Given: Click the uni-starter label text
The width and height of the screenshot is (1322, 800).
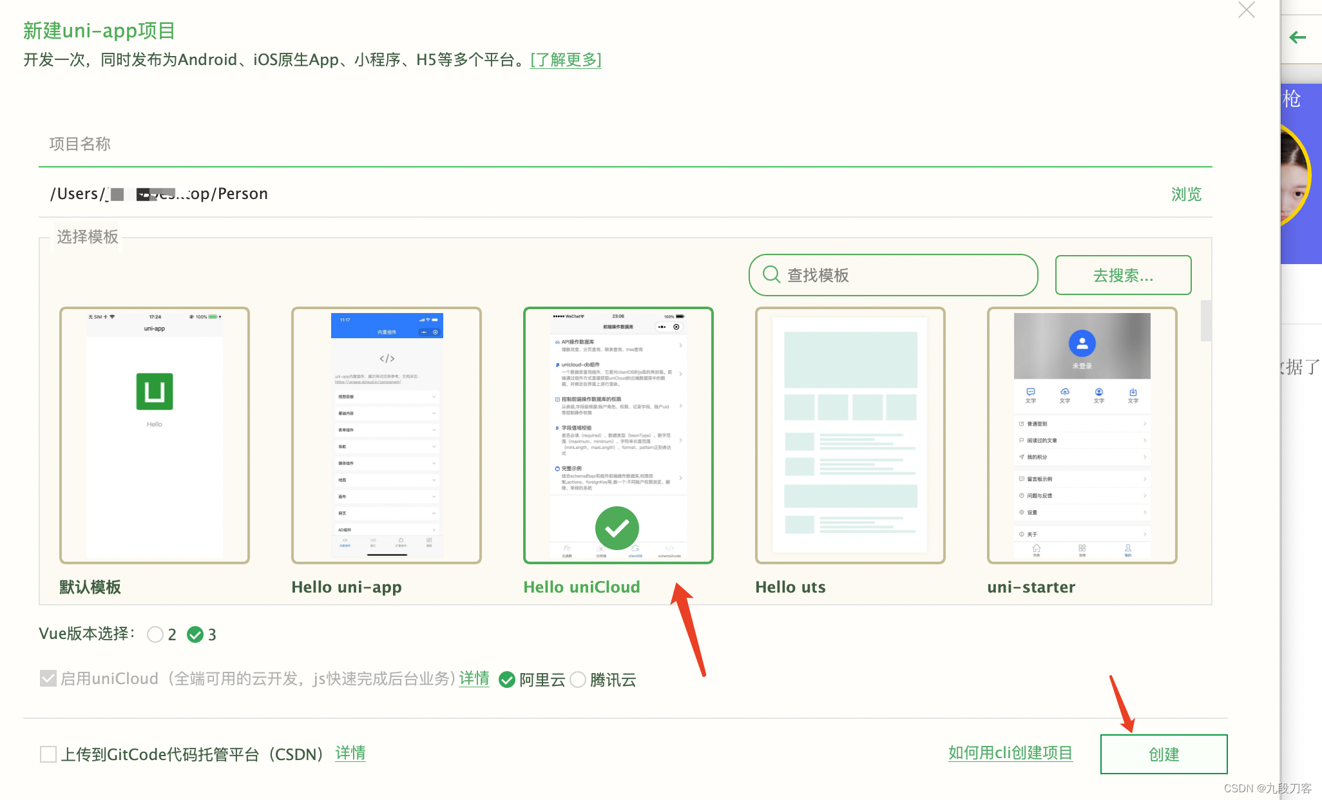Looking at the screenshot, I should click(x=1031, y=587).
